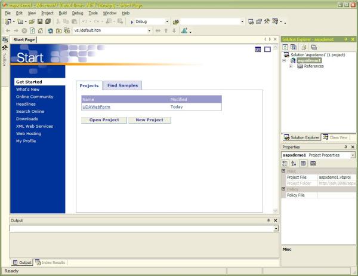The height and width of the screenshot is (276, 358).
Task: Click inside the vs:/default.htm URL field
Action: pos(110,30)
